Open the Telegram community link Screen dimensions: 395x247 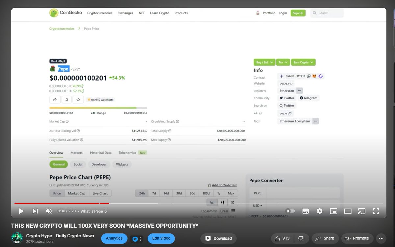[309, 98]
